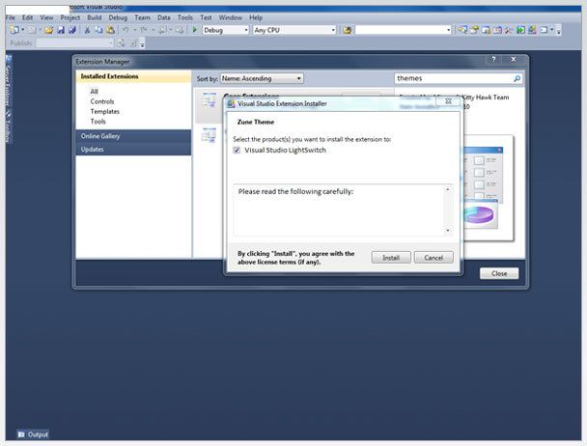This screenshot has height=446, width=587.
Task: Open the Publish combo box dropdown
Action: coord(111,43)
